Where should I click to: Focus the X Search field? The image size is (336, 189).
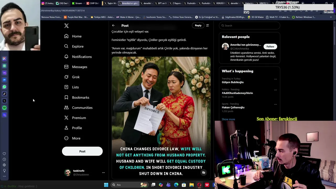coord(249,25)
